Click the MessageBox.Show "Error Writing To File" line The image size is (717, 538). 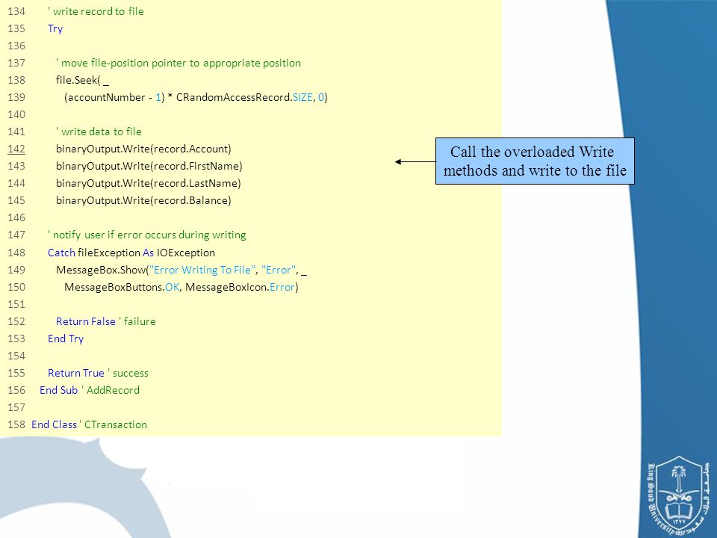coord(181,270)
